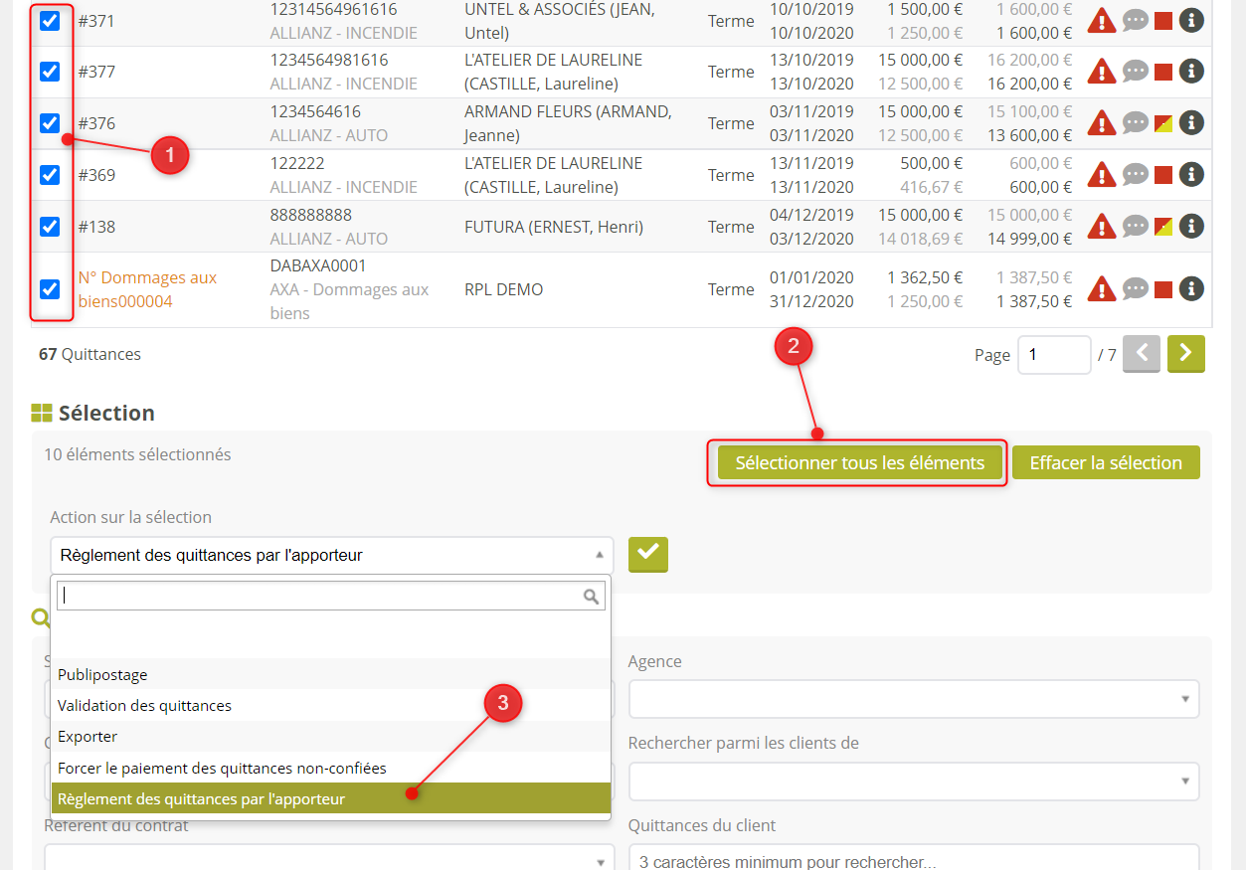Click Sélectionner tous les éléments button
This screenshot has width=1246, height=870.
pos(859,462)
